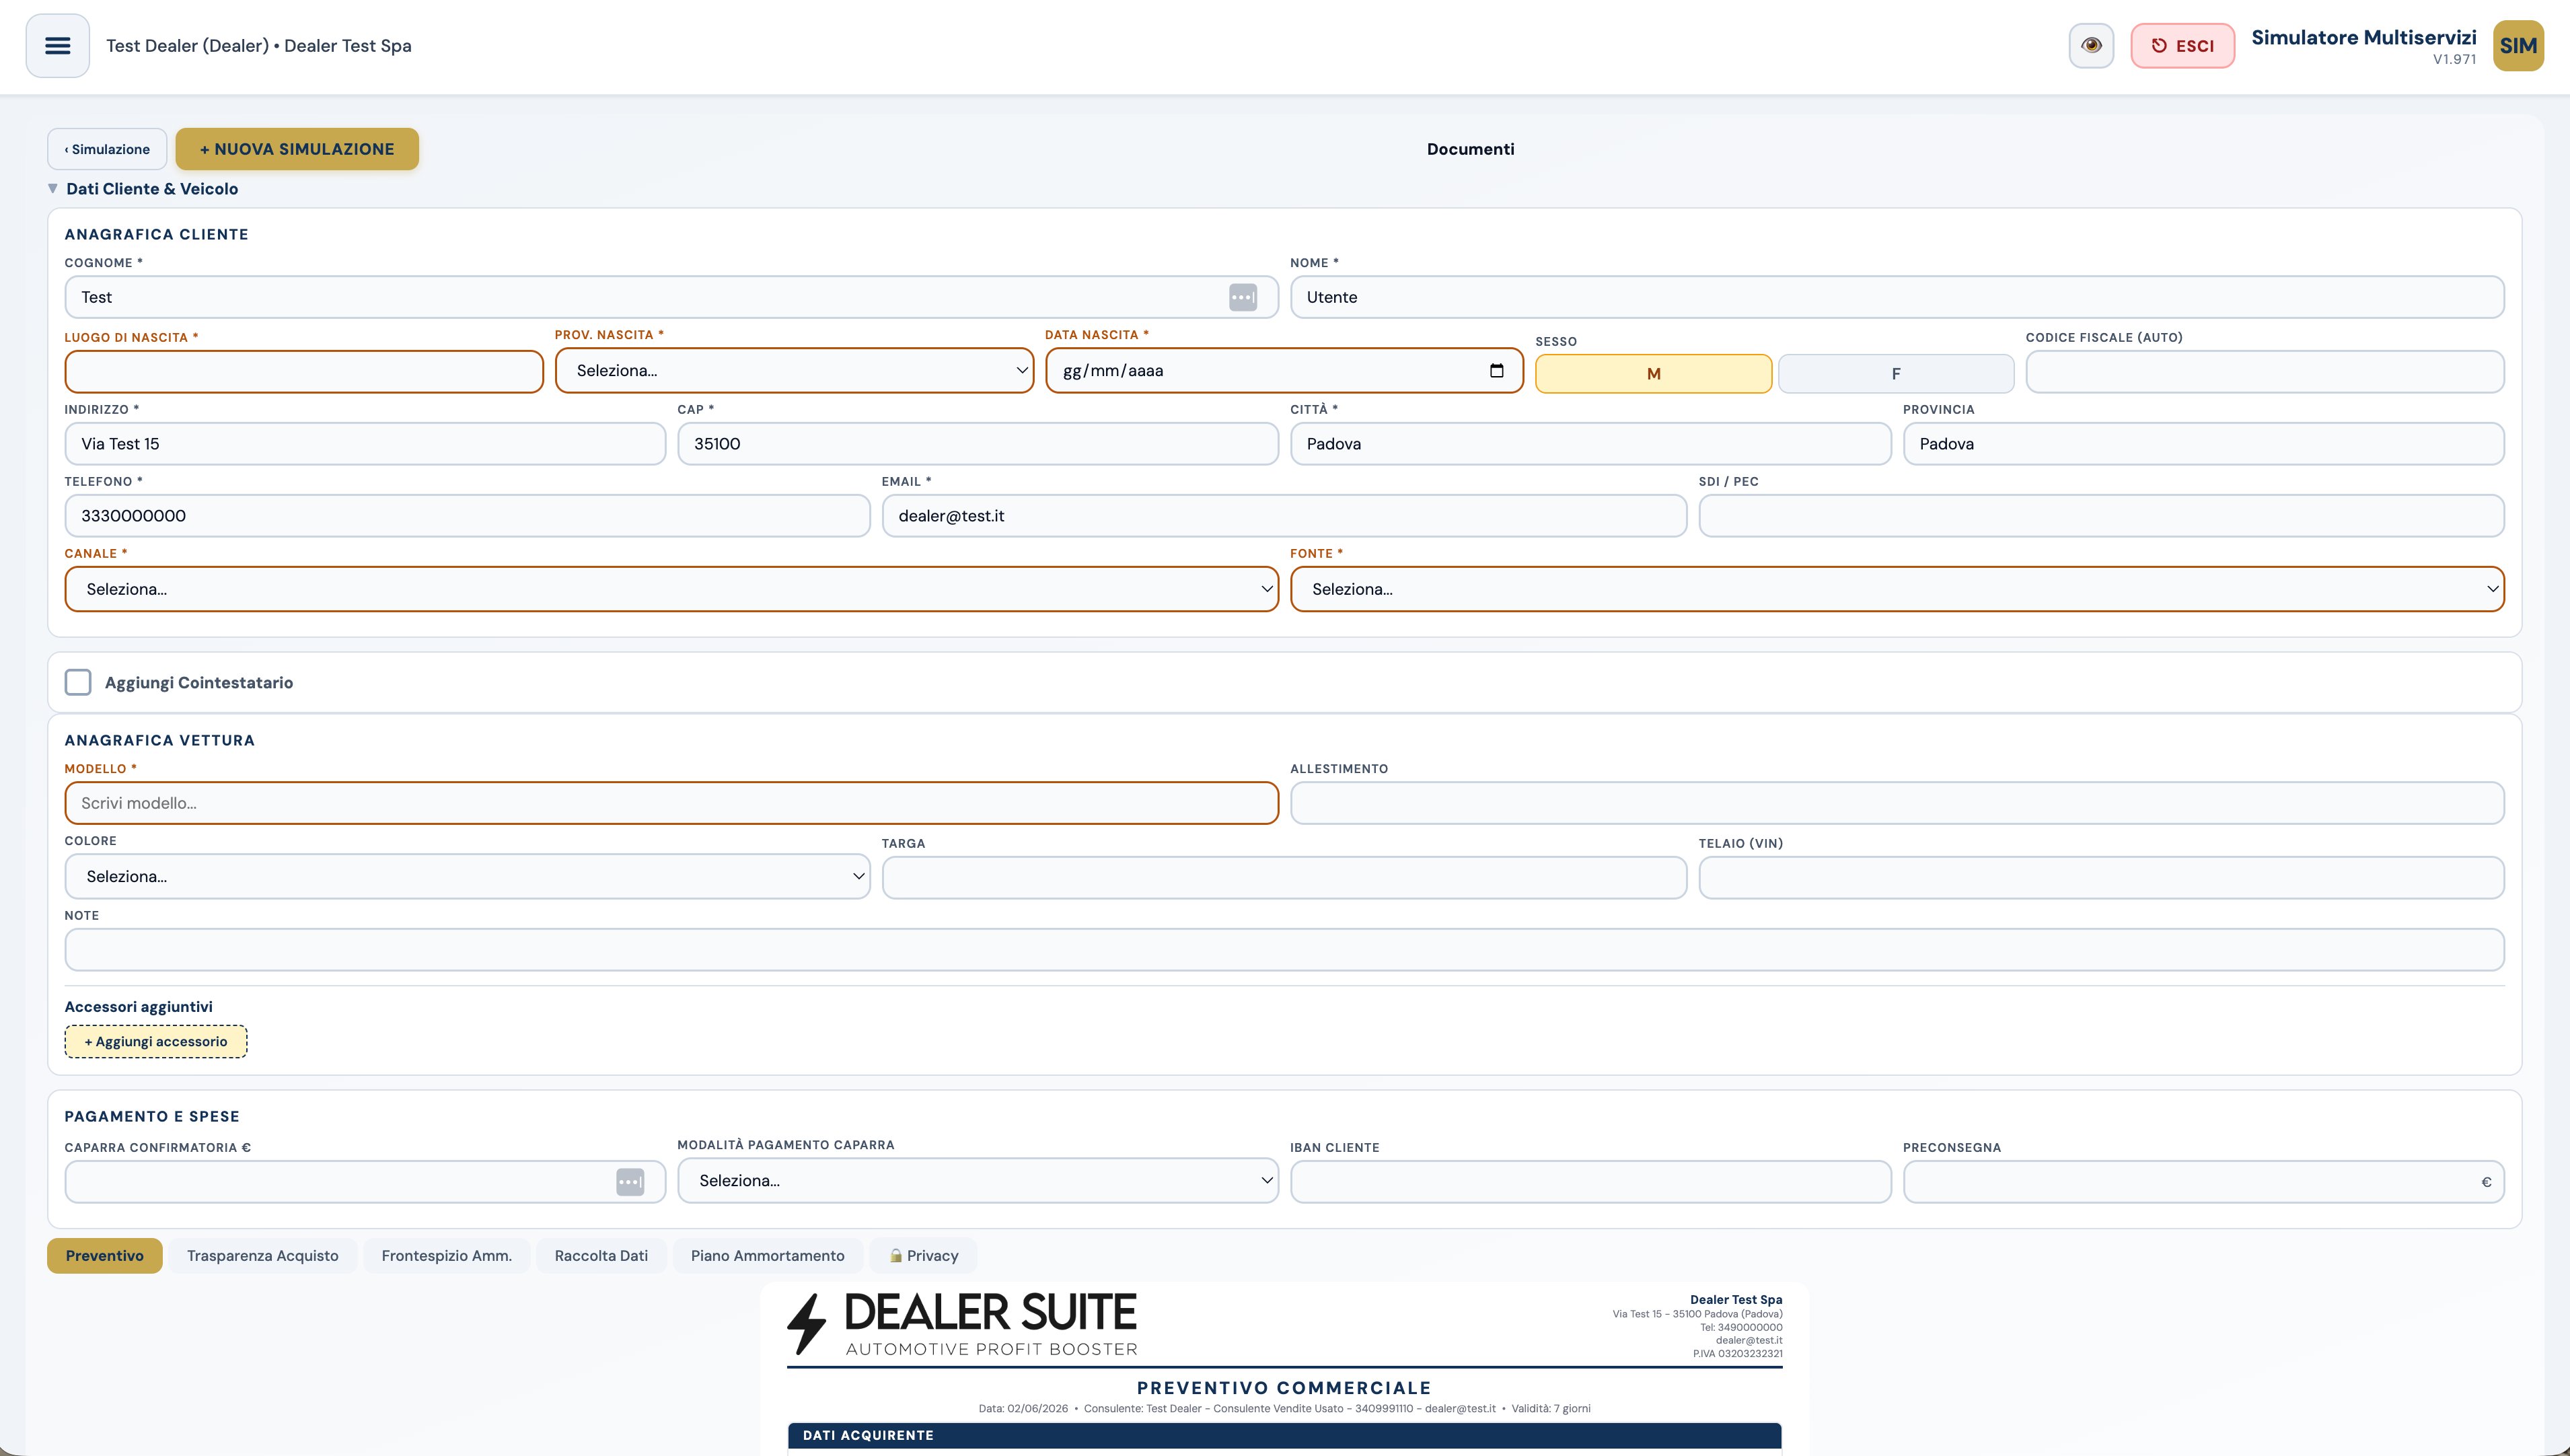The image size is (2570, 1456).
Task: Click the Simulatore Multiservizi title
Action: click(x=2363, y=38)
